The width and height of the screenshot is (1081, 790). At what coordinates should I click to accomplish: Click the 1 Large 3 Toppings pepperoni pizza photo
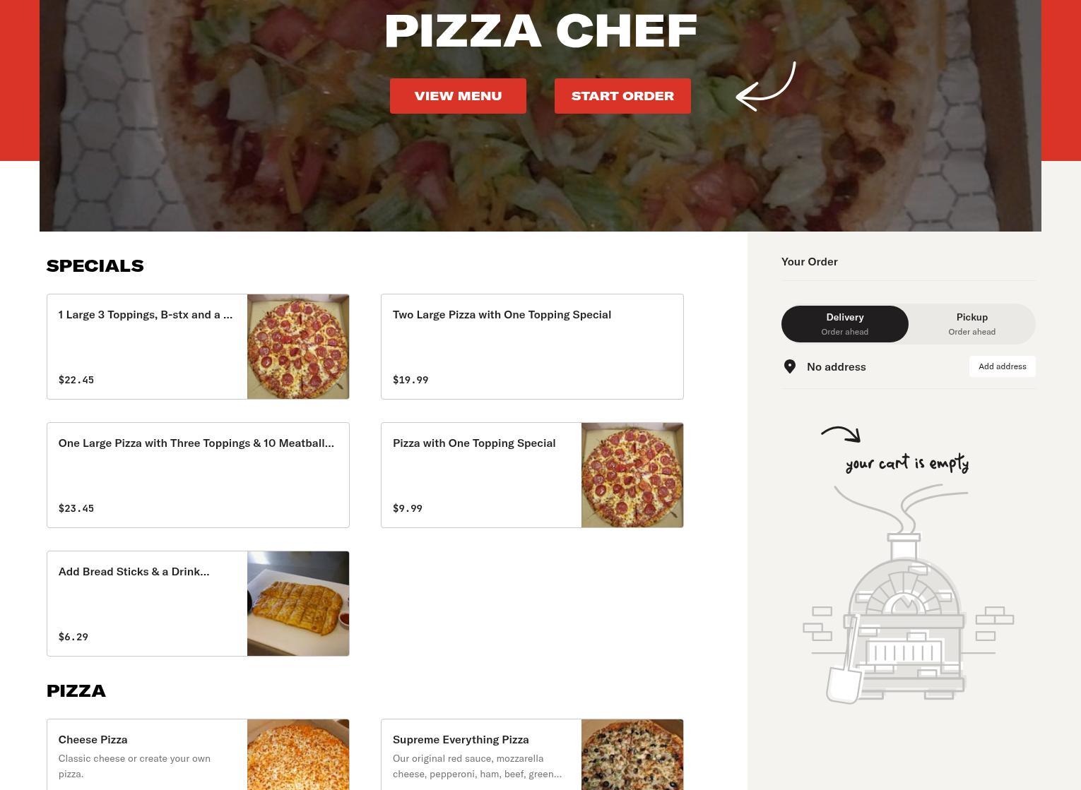298,347
